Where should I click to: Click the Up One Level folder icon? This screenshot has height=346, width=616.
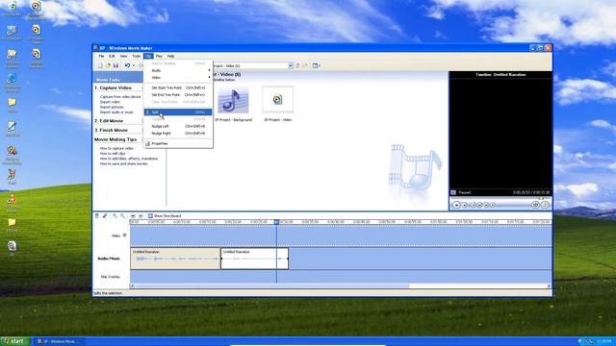point(297,66)
